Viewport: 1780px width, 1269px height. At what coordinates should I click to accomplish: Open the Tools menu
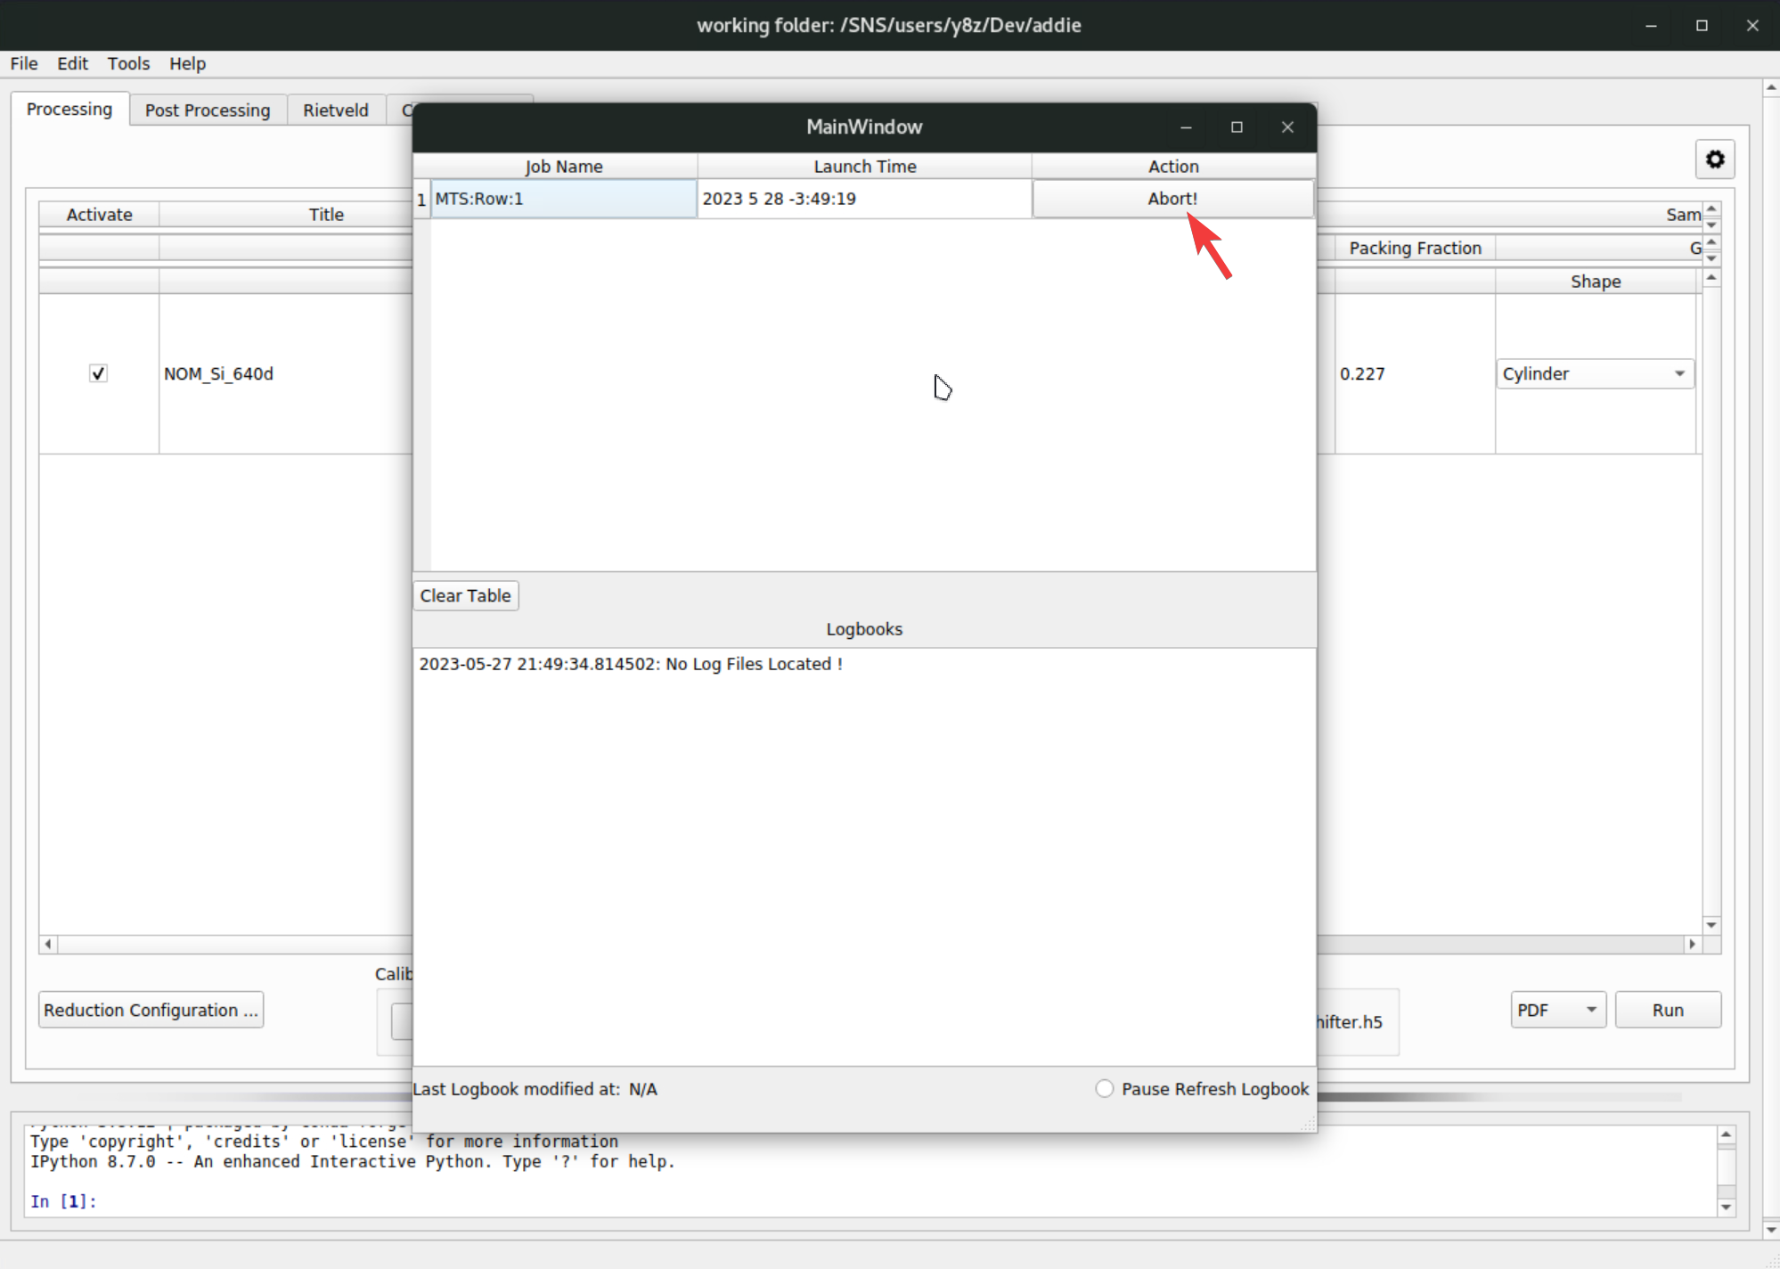pyautogui.click(x=128, y=63)
